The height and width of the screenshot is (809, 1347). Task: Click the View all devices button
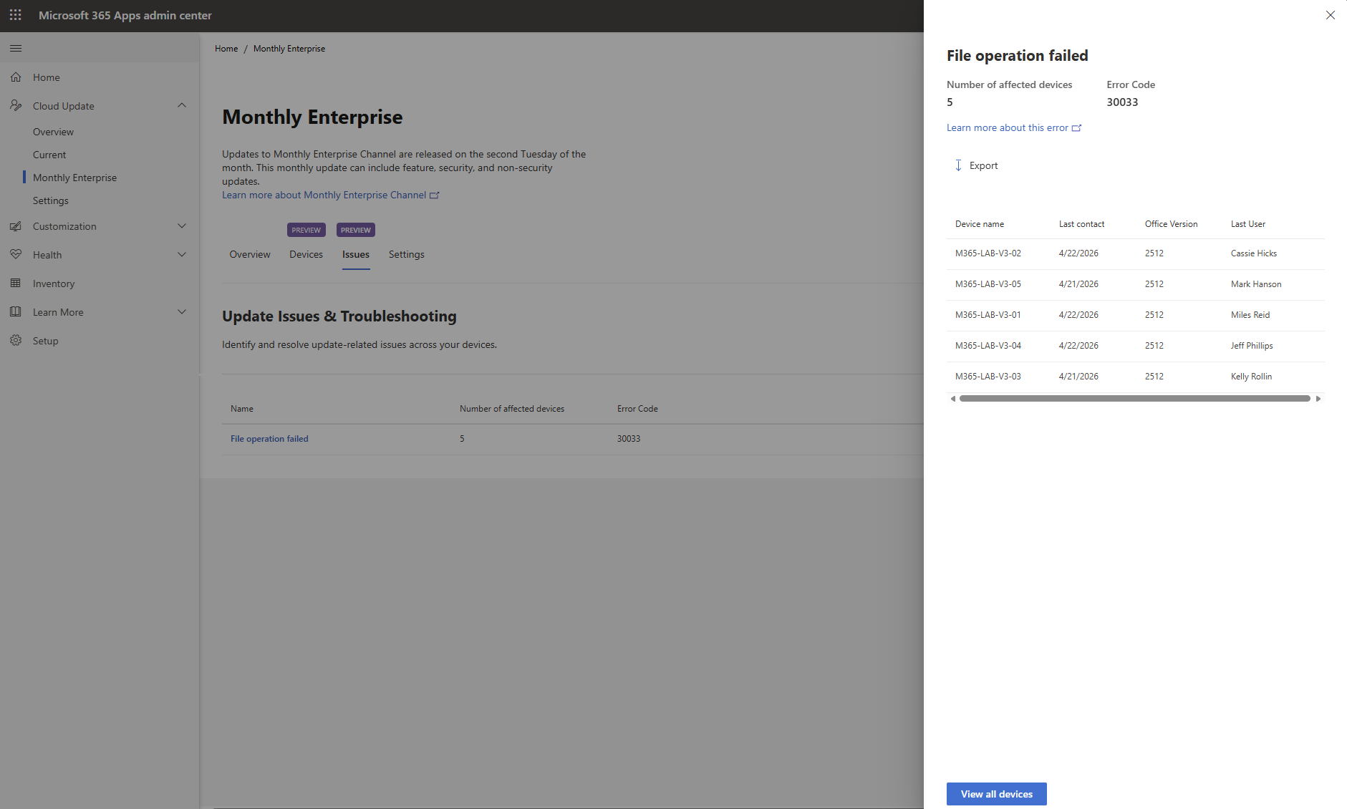995,793
